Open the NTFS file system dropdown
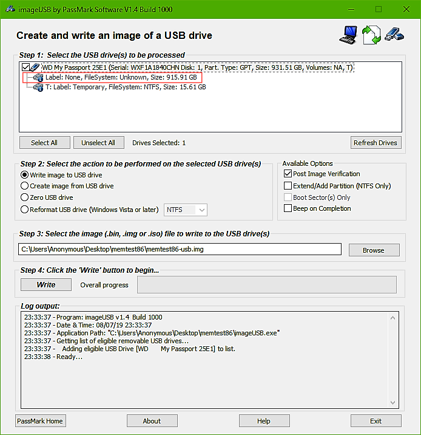Viewport: 421px width, 435px height. click(x=186, y=210)
